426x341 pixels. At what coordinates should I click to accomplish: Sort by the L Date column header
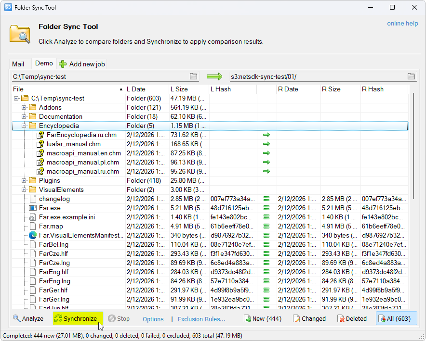pyautogui.click(x=147, y=89)
